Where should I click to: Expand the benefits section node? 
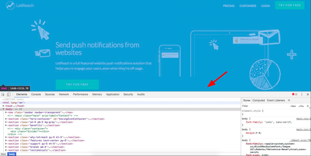[x=6, y=126]
